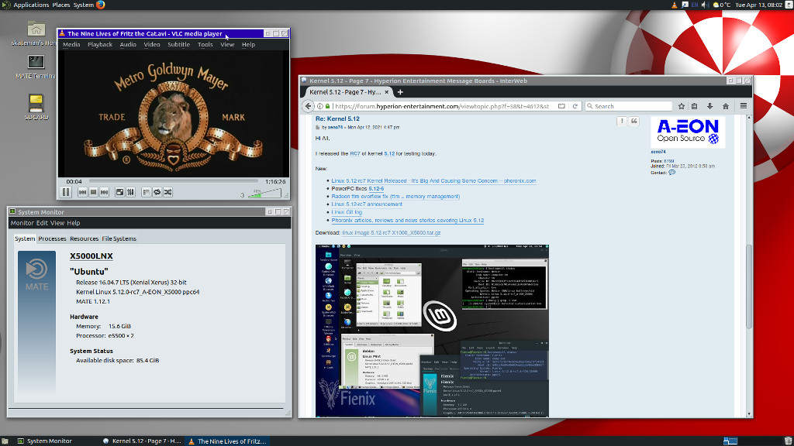Open RC7 link in the post

tap(355, 154)
